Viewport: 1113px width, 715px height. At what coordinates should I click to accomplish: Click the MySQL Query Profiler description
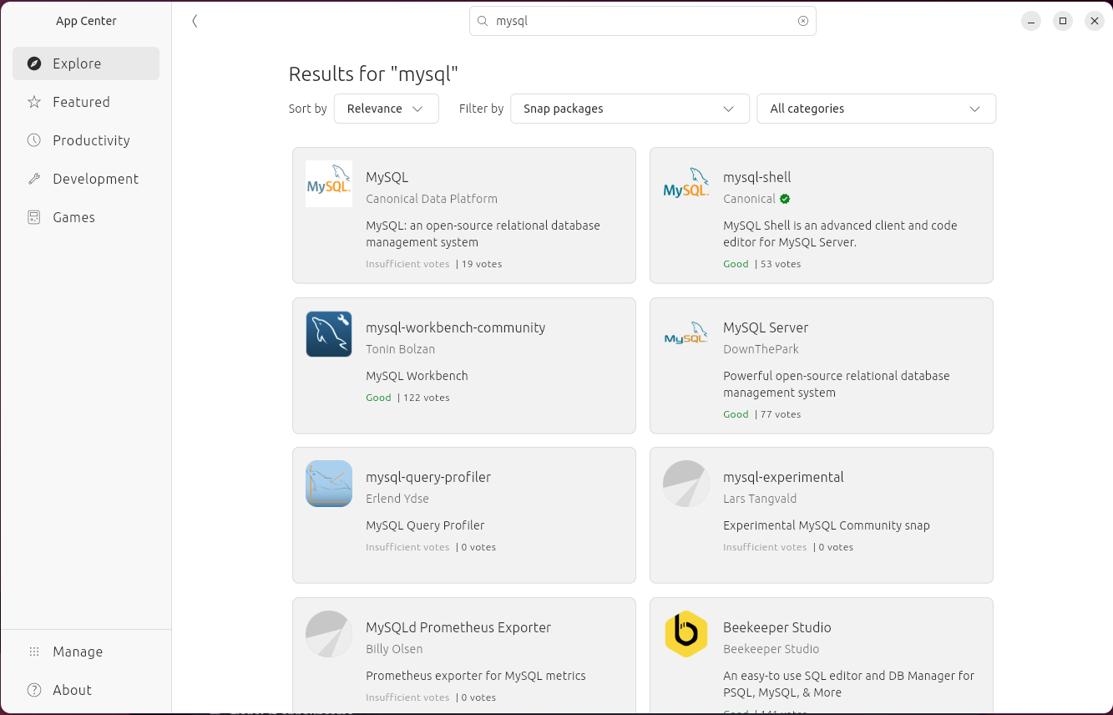(425, 525)
